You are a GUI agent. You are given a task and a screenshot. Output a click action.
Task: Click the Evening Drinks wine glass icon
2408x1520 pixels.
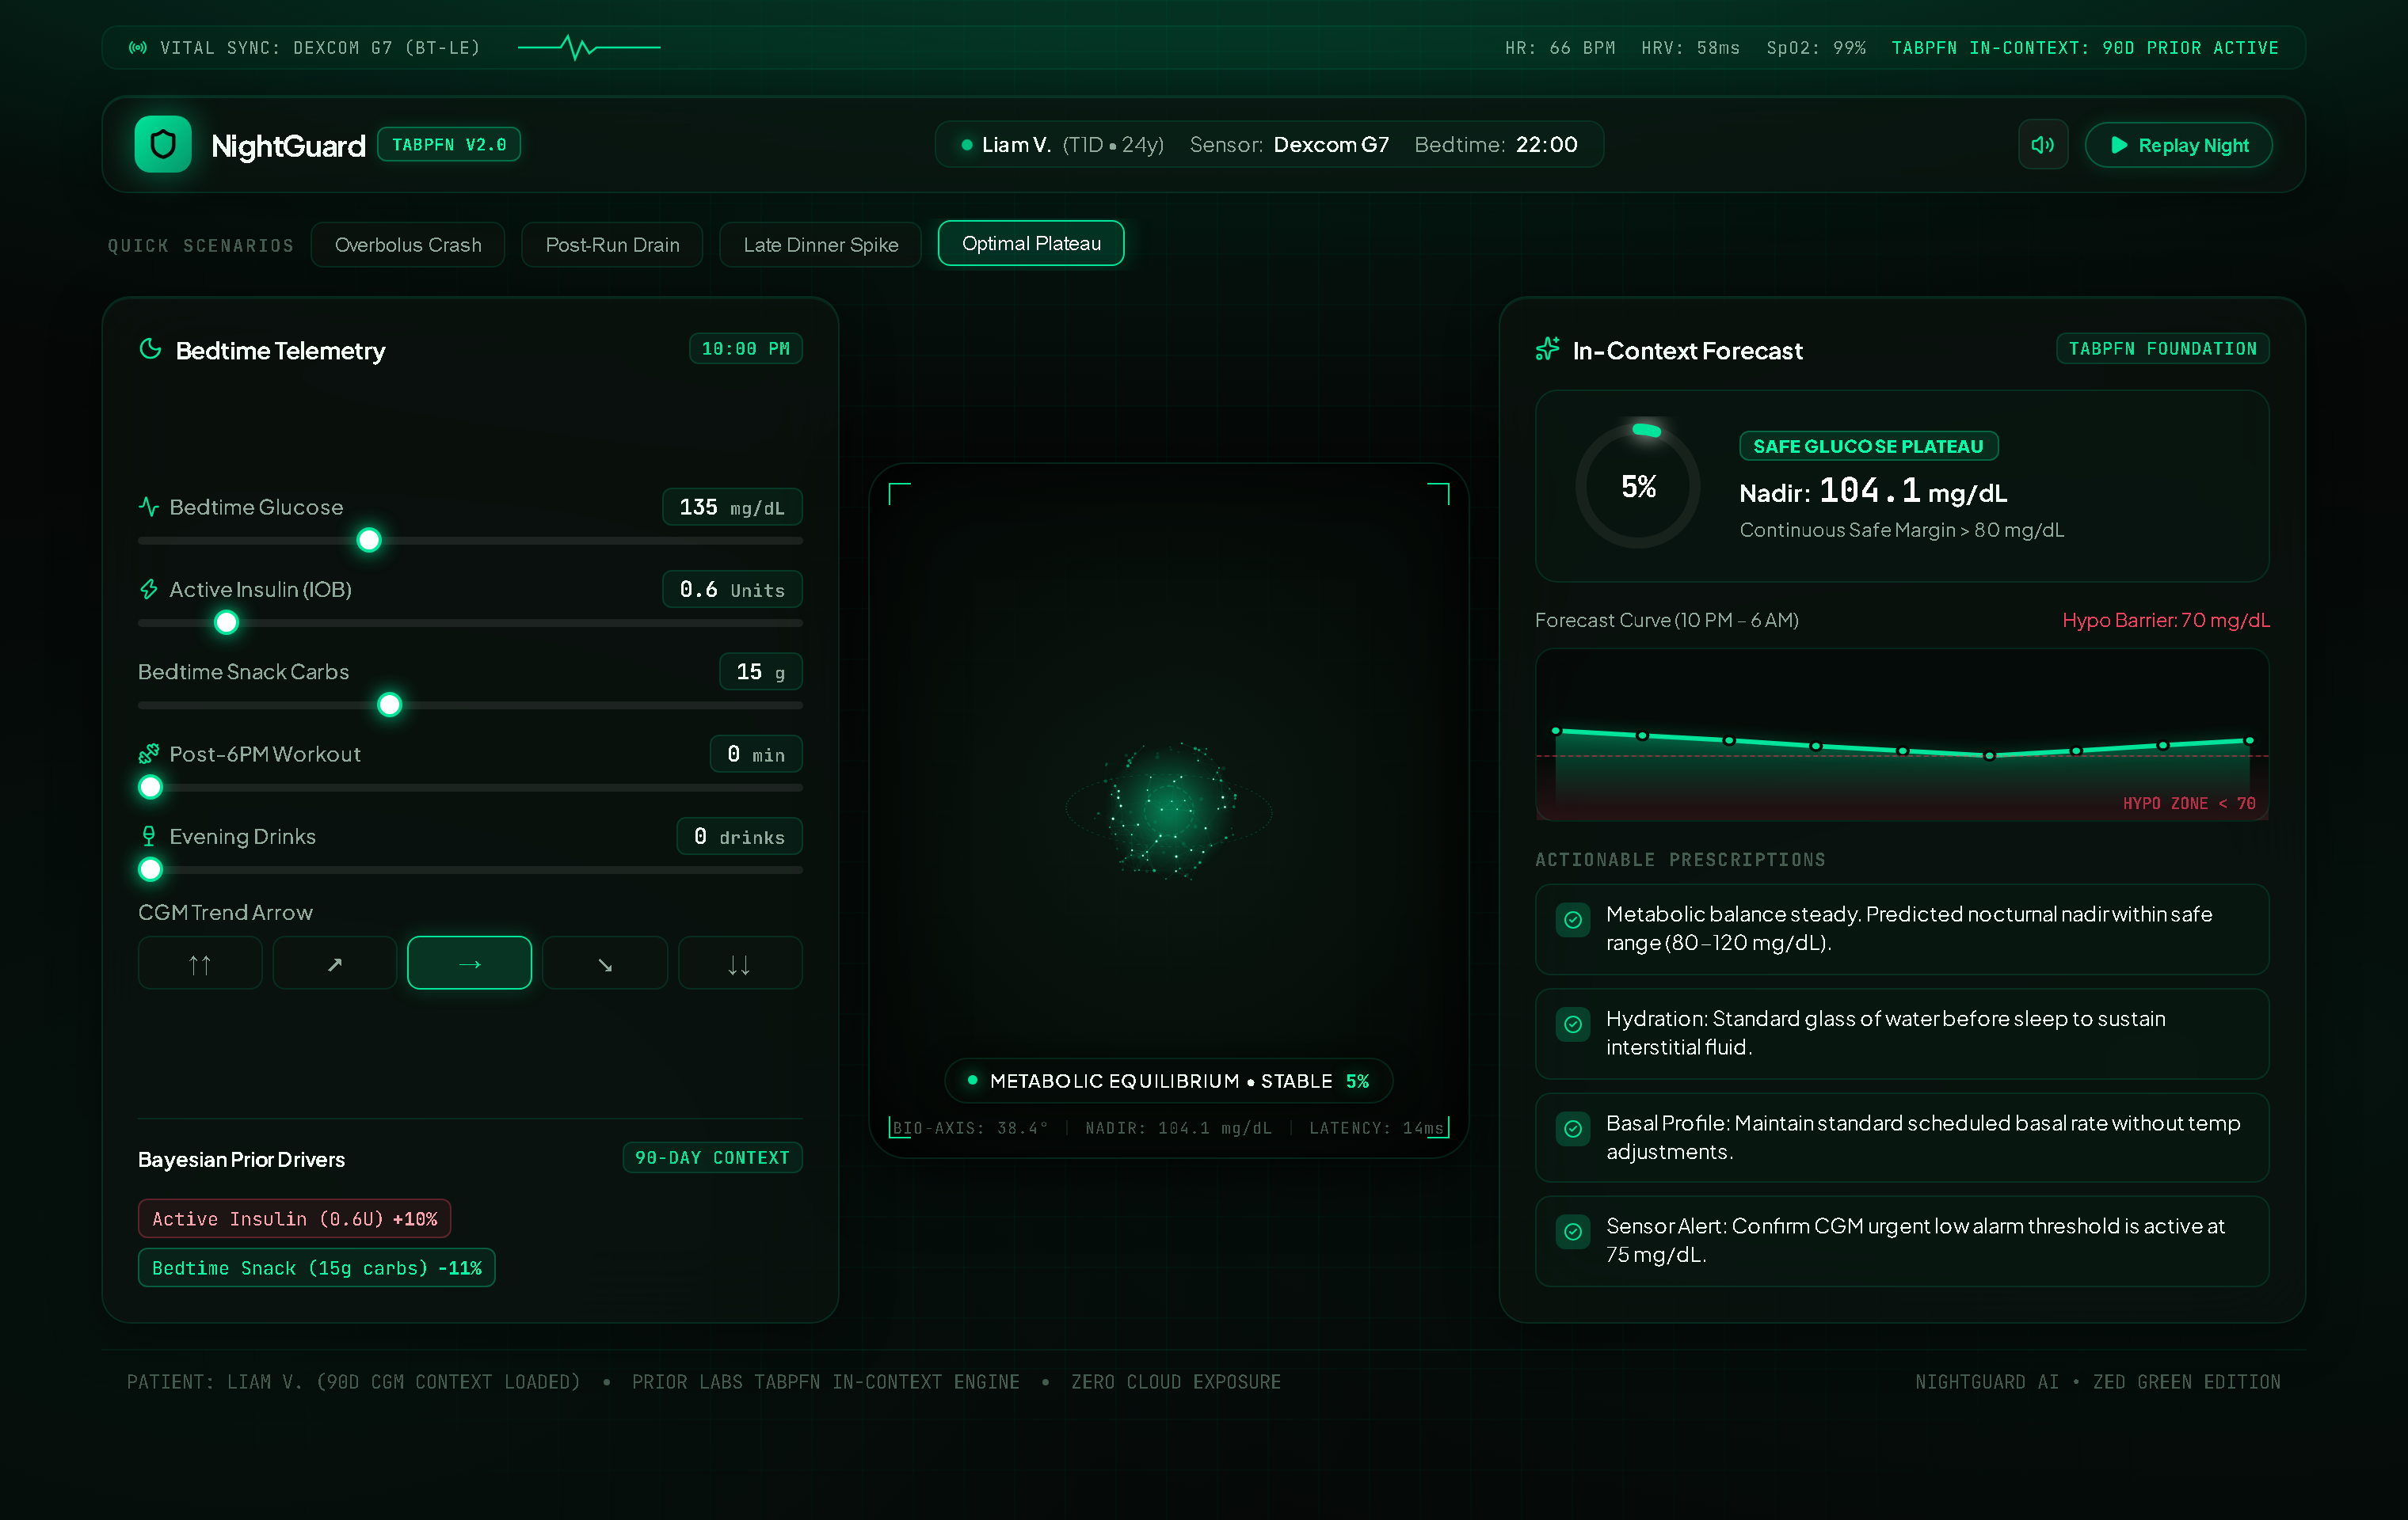click(x=149, y=837)
